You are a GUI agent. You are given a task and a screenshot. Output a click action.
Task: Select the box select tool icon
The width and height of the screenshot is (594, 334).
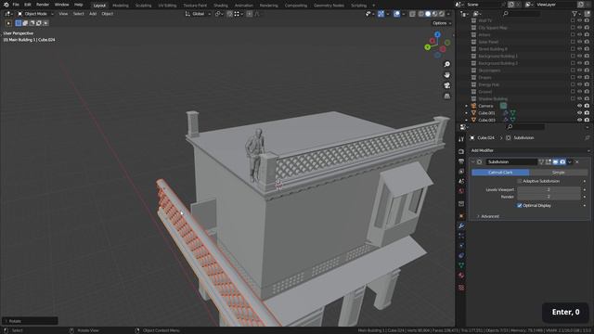tap(19, 23)
